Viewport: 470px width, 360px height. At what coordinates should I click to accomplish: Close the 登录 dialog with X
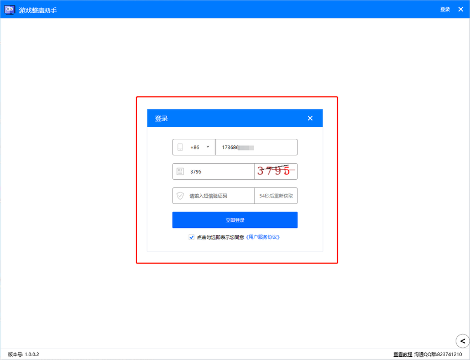pos(310,118)
